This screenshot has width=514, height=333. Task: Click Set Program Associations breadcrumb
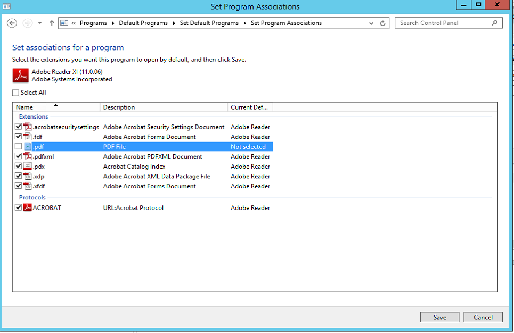tap(286, 23)
